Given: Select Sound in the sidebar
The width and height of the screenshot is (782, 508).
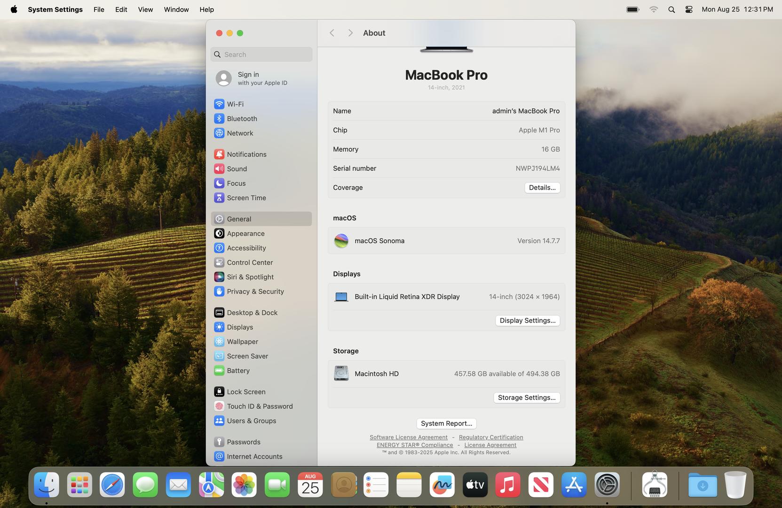Looking at the screenshot, I should point(261,169).
